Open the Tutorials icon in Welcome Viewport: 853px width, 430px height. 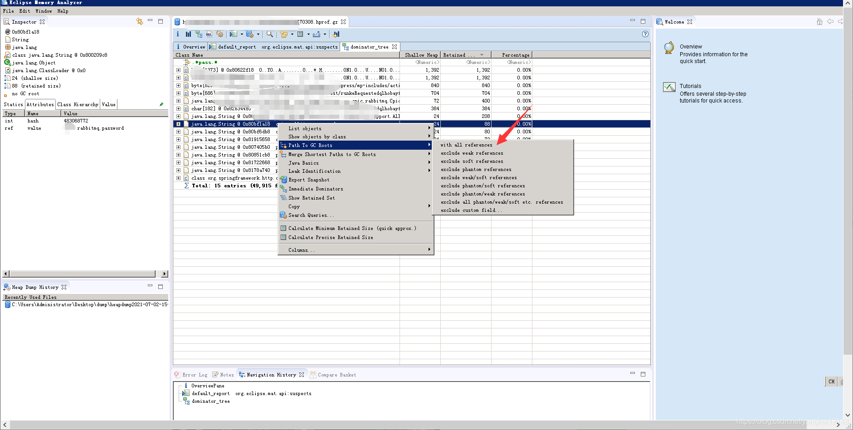[x=669, y=87]
